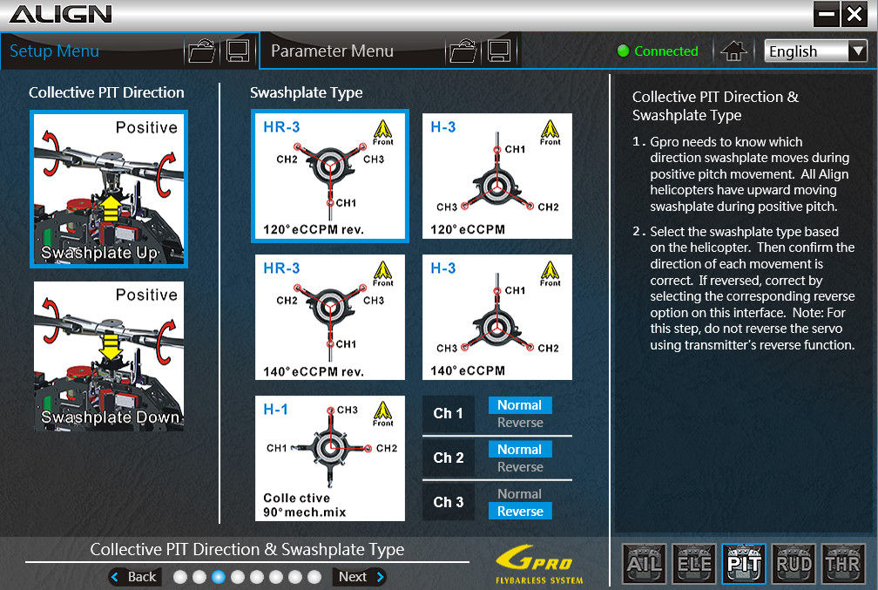Image resolution: width=878 pixels, height=590 pixels.
Task: Set Ch 2 to Reverse
Action: pos(520,467)
